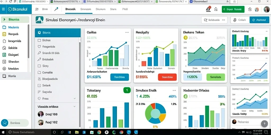Open the Simulaca Enalik card three-dot menu
Viewport: 271px width, 135px height.
click(x=174, y=90)
